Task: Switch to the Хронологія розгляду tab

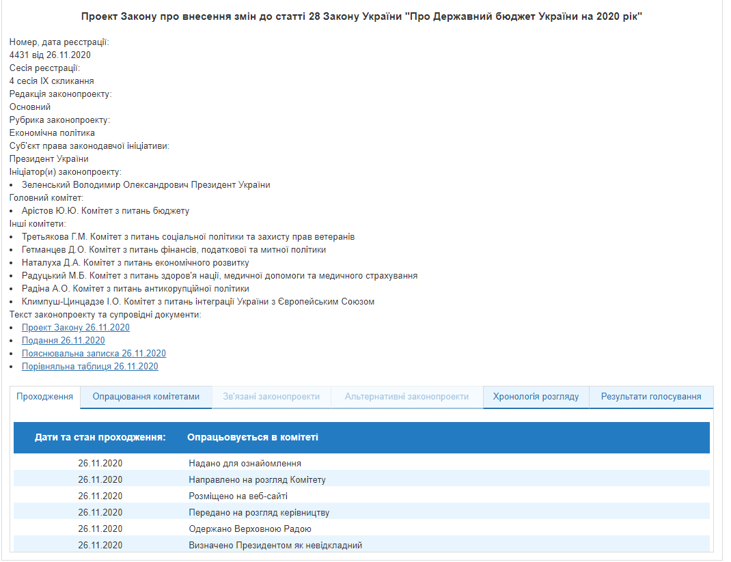Action: tap(536, 396)
